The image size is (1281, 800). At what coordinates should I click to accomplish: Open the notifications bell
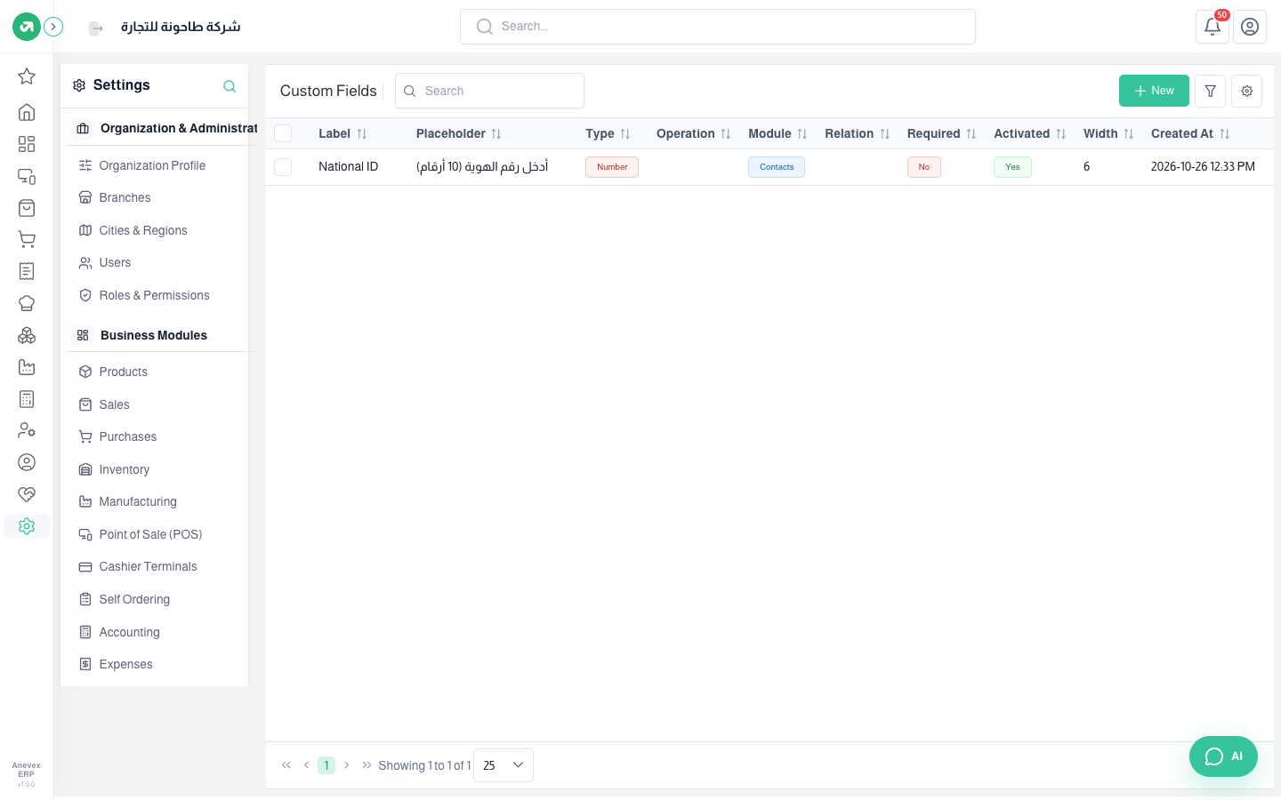tap(1213, 27)
